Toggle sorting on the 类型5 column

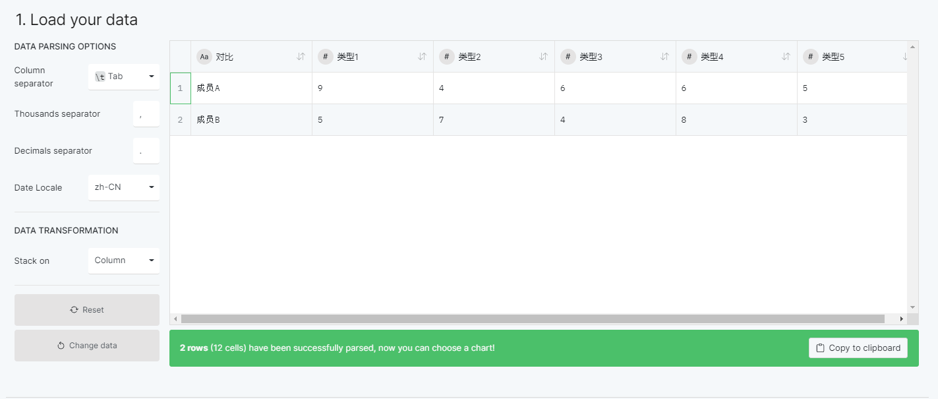[906, 57]
